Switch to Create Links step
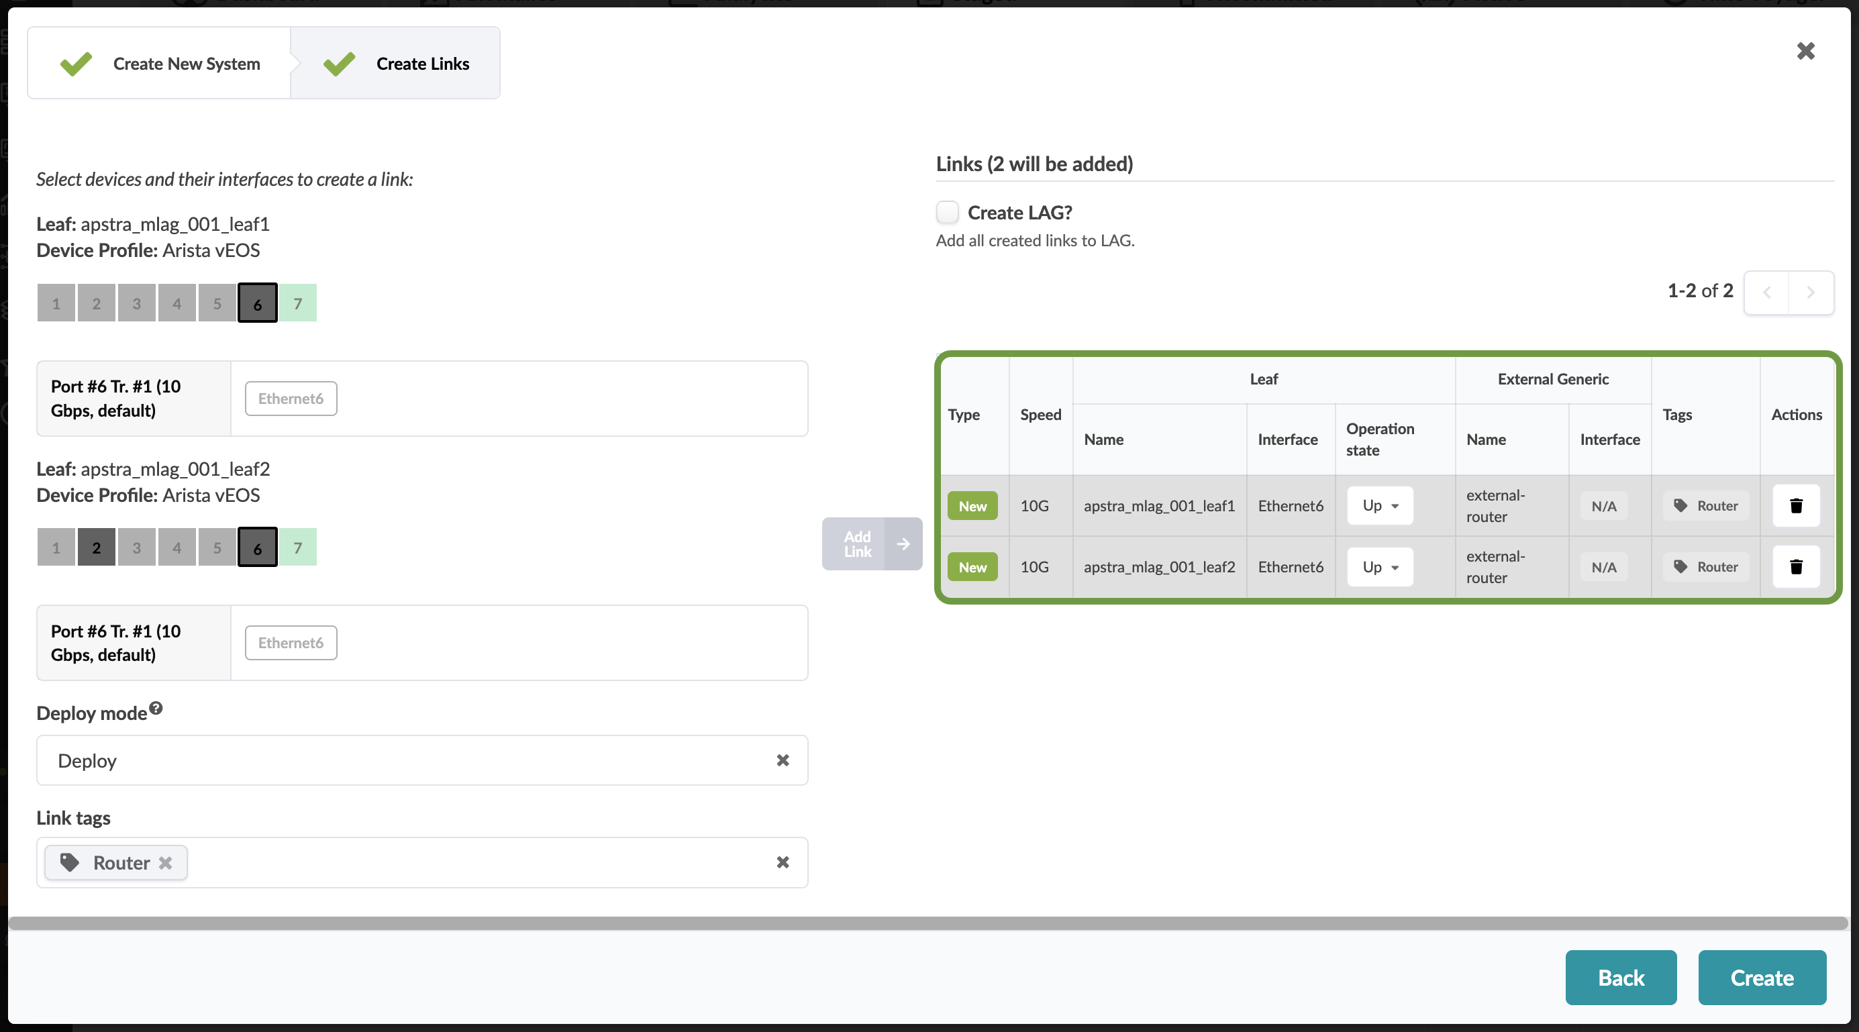The height and width of the screenshot is (1032, 1859). click(x=395, y=64)
